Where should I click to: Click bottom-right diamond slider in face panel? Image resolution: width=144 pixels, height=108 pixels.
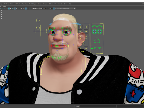click(x=86, y=48)
